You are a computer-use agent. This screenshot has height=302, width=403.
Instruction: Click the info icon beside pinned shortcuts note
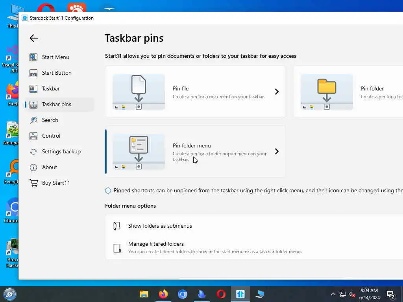click(108, 191)
